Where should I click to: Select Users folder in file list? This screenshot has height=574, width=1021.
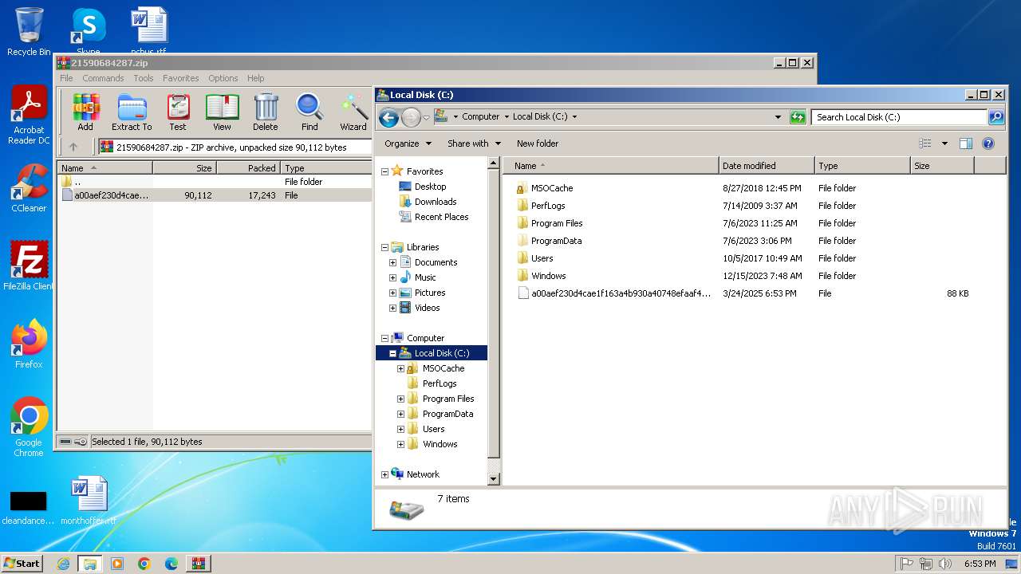pyautogui.click(x=542, y=258)
